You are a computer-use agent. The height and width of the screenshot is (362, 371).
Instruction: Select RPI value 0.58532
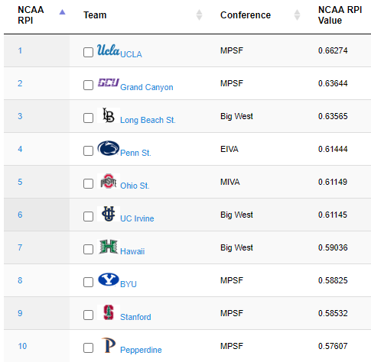tap(333, 313)
